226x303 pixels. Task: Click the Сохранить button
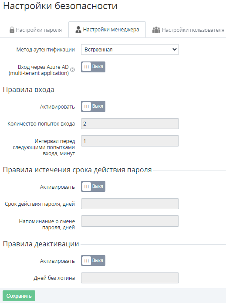[19, 296]
